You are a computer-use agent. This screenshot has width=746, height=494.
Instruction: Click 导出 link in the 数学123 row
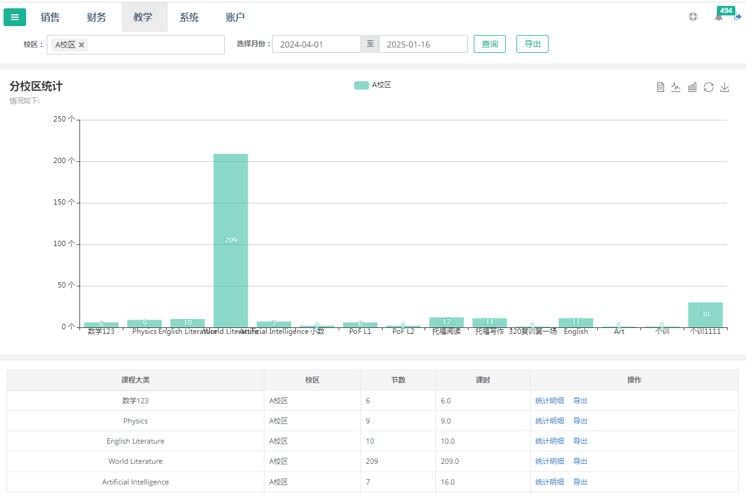580,401
